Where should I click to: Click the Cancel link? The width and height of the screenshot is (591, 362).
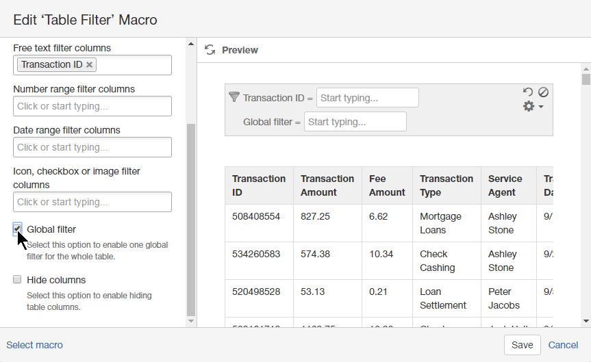(x=563, y=345)
